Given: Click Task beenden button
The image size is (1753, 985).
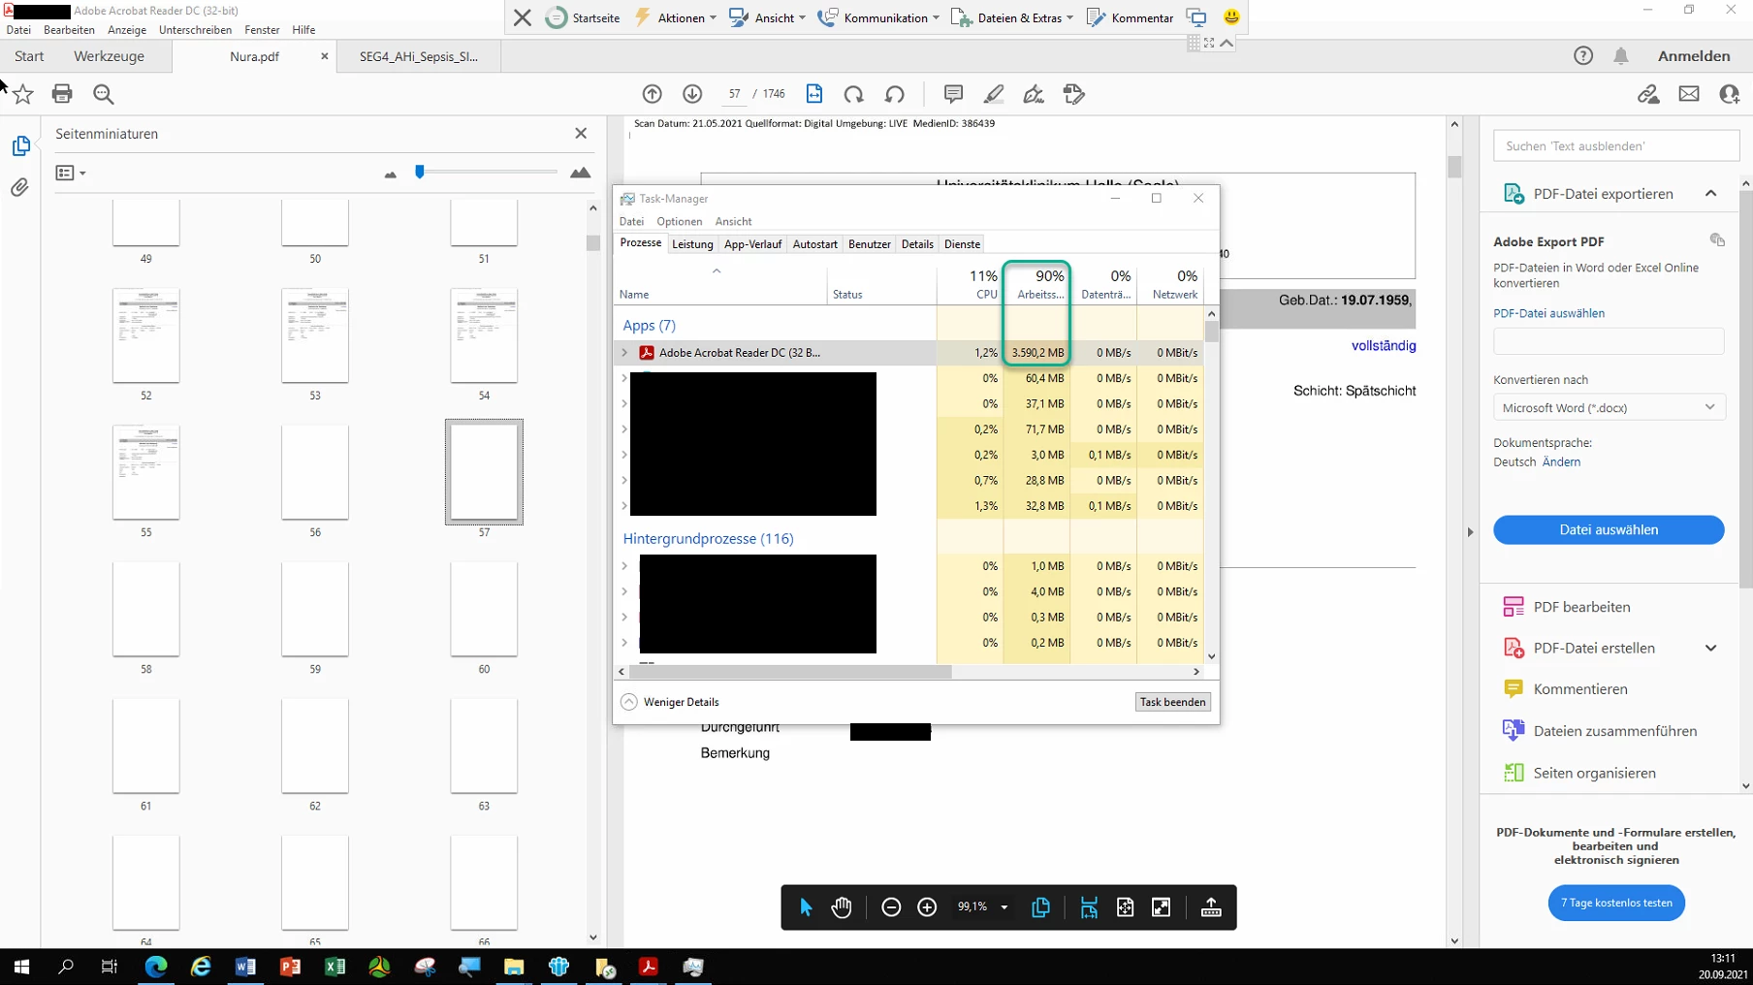Looking at the screenshot, I should click(x=1172, y=702).
